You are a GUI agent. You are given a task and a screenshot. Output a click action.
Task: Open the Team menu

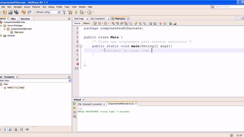[x=67, y=7]
